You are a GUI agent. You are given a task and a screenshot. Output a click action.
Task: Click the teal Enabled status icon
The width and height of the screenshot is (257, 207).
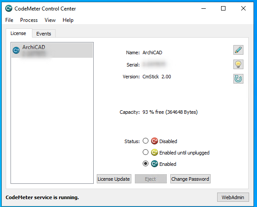[x=154, y=164]
